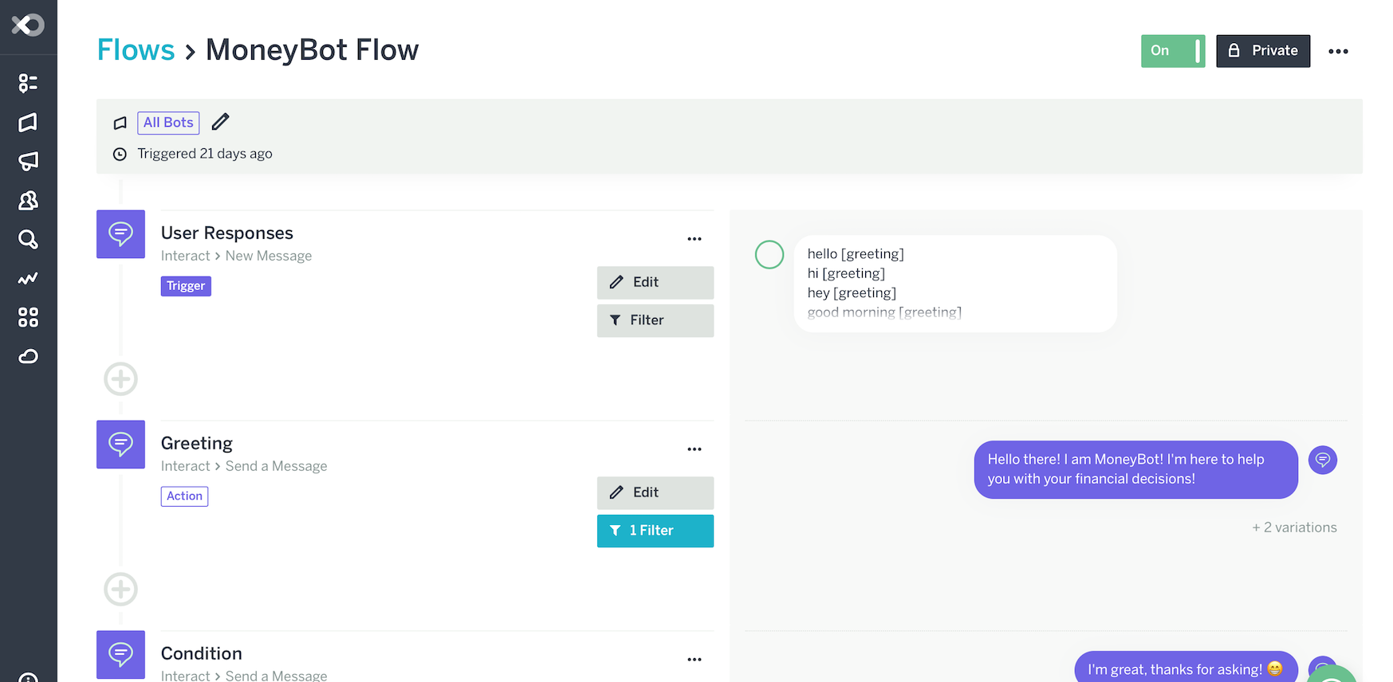Open the 1 Filter button on Greeting
This screenshot has height=682, width=1393.
click(x=655, y=531)
